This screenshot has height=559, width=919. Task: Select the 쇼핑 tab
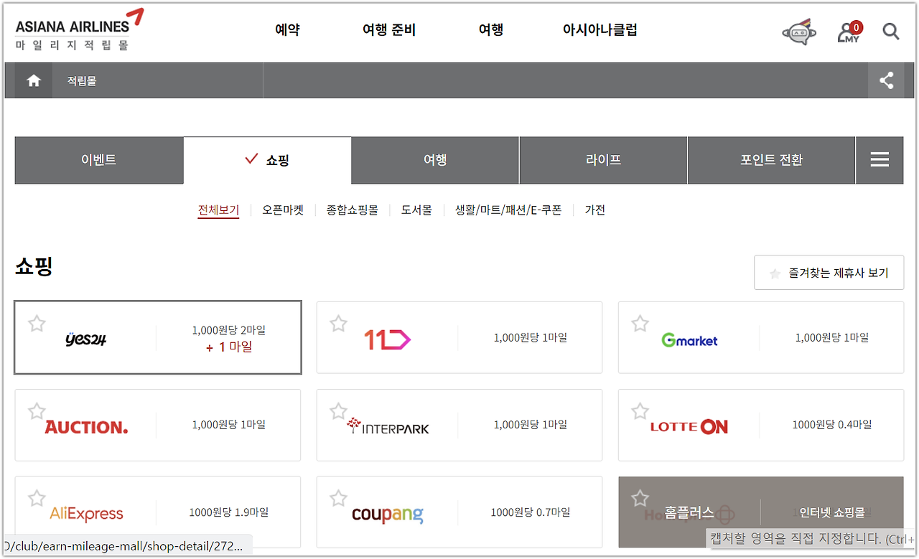268,160
